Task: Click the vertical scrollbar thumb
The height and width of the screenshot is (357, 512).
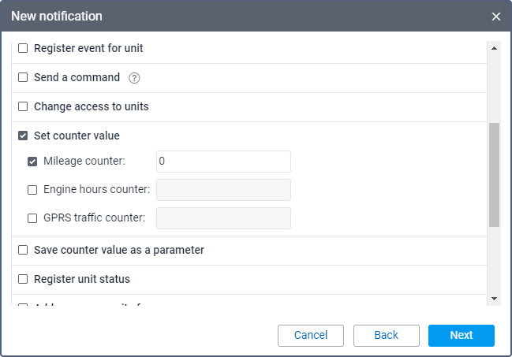Action: point(494,174)
